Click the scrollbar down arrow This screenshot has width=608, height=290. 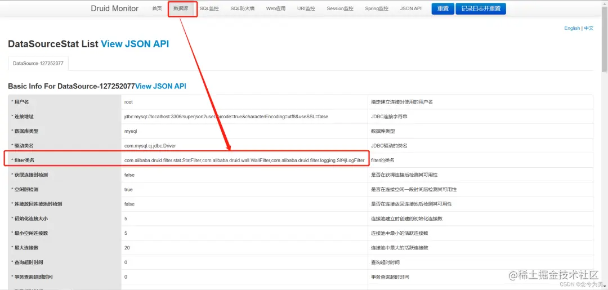605,287
